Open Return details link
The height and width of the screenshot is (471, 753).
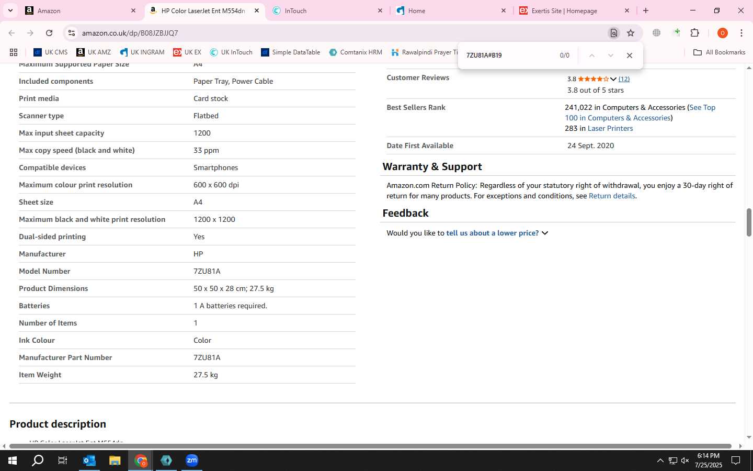[612, 196]
